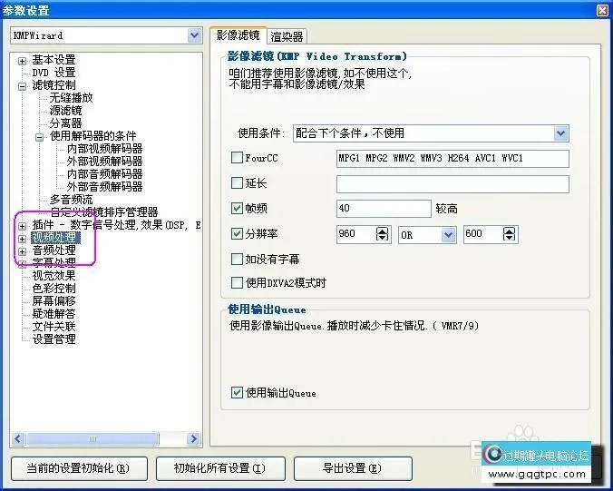Open the KMPWizard profile dropdown

194,35
